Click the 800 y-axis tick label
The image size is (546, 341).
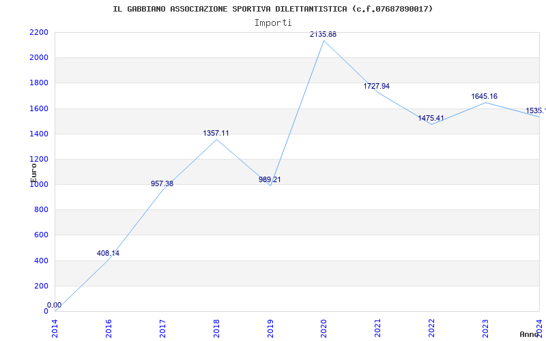pyautogui.click(x=42, y=210)
